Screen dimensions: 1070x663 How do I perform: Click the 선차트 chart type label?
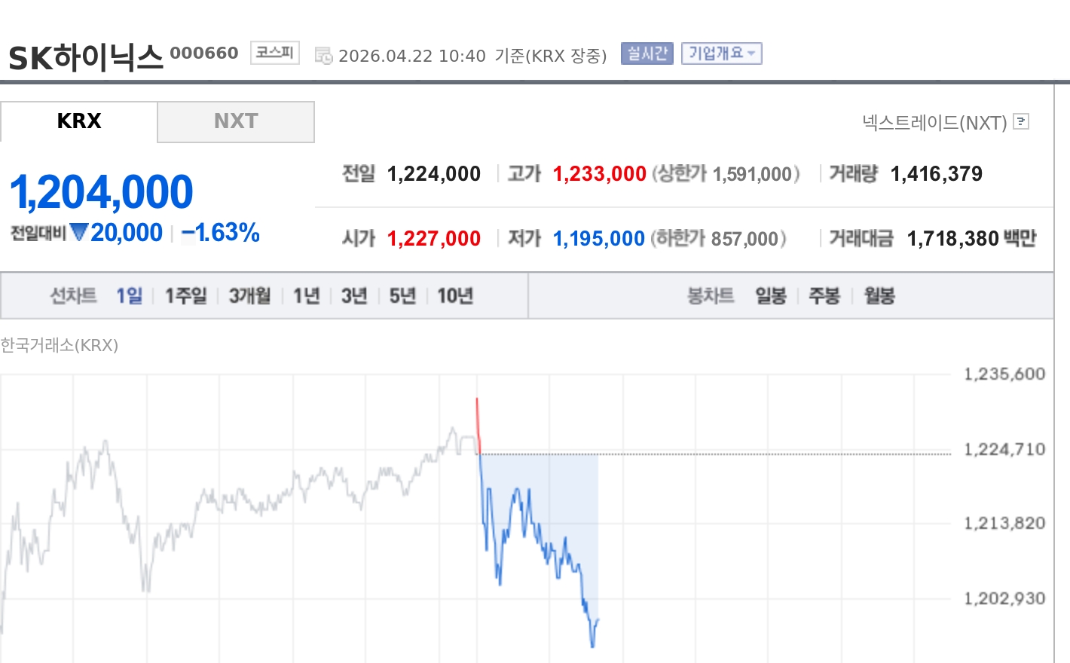tap(73, 295)
